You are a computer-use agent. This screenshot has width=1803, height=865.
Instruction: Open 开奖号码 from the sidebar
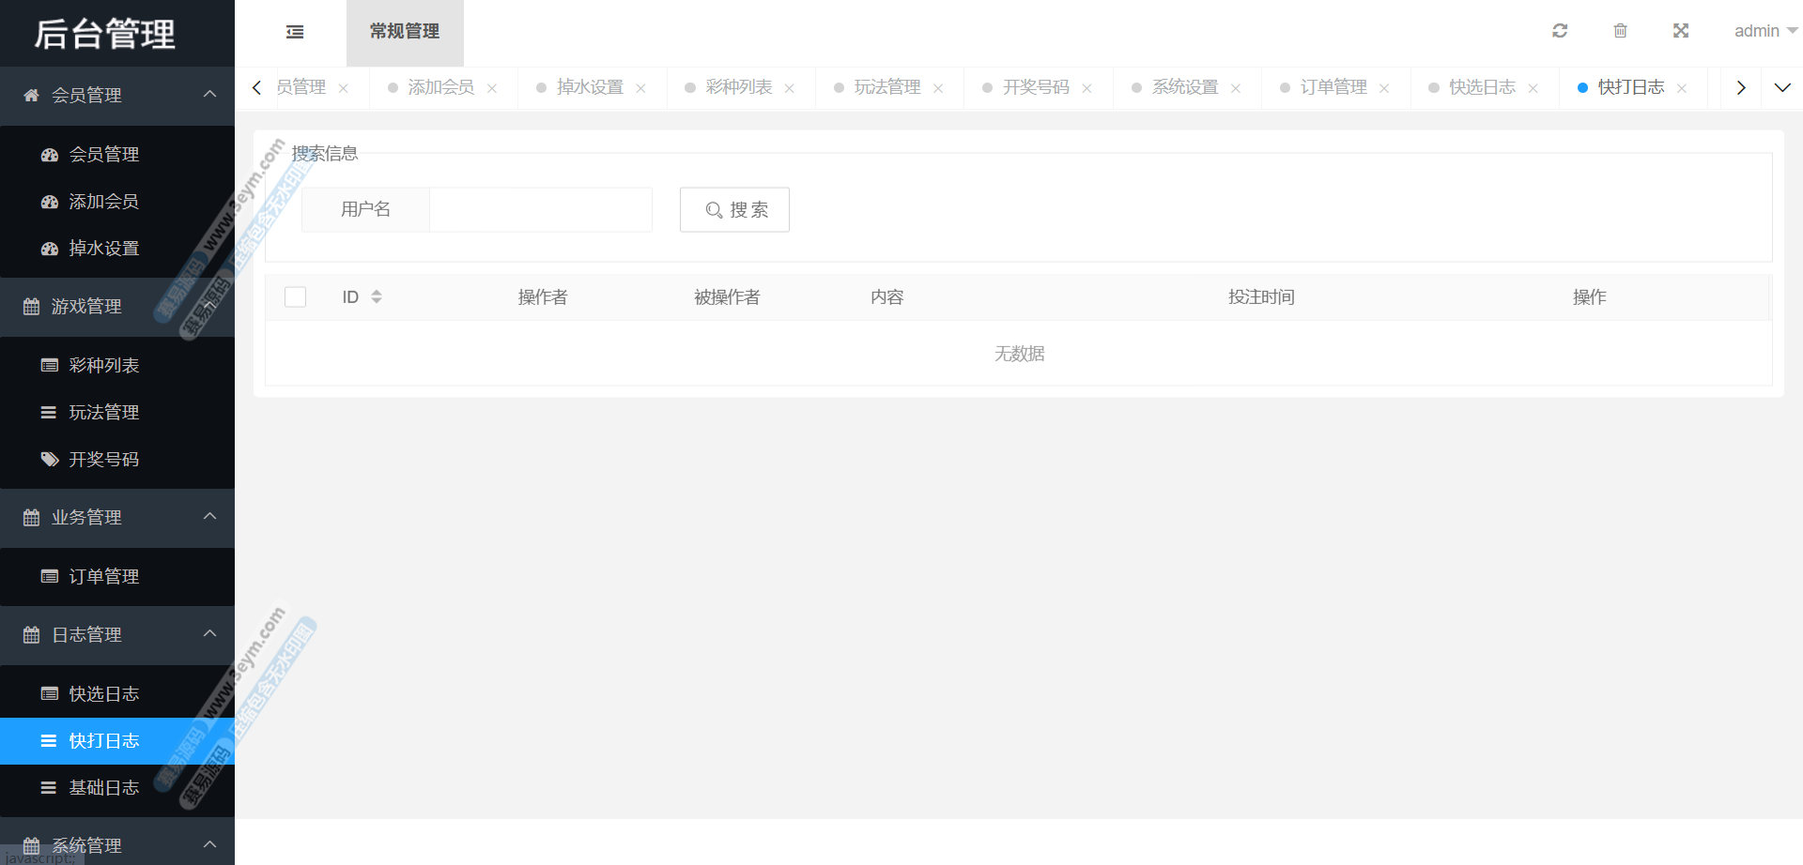point(103,459)
